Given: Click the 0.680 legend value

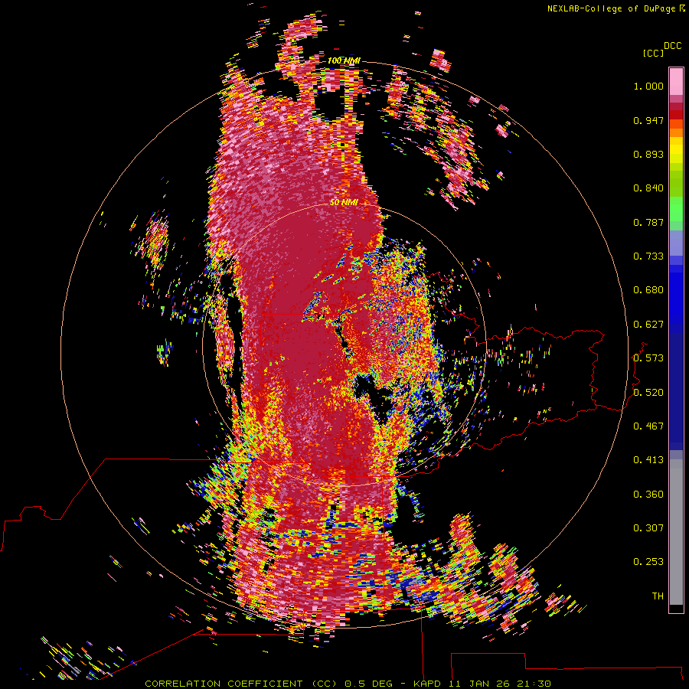Looking at the screenshot, I should [x=648, y=290].
